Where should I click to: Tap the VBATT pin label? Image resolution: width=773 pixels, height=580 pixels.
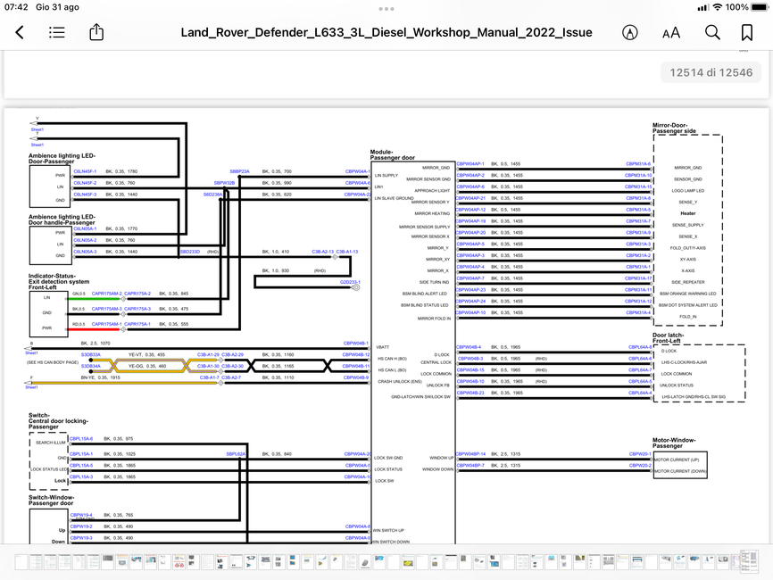(383, 347)
